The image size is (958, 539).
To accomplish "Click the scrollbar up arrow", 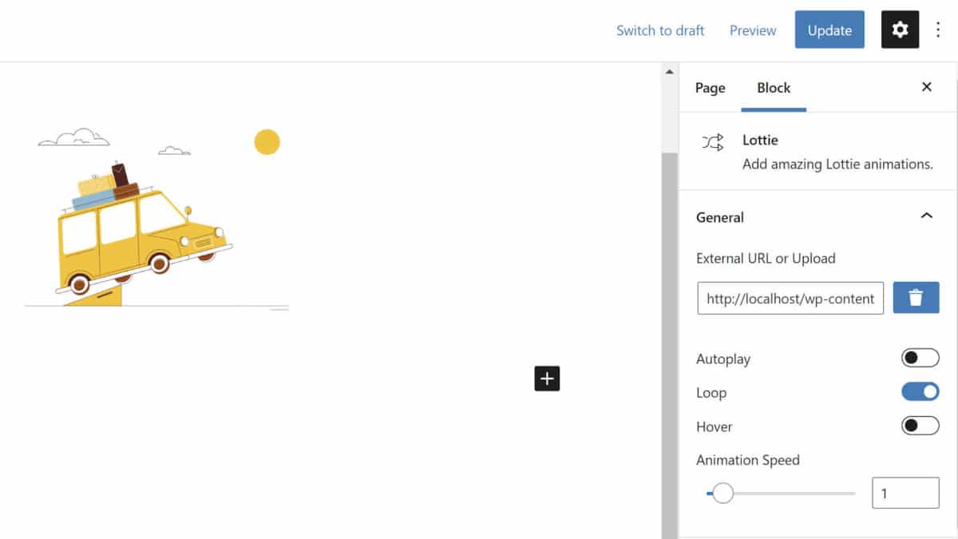I will tap(669, 72).
